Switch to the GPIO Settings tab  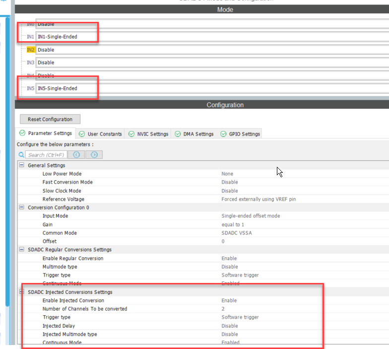(x=240, y=134)
